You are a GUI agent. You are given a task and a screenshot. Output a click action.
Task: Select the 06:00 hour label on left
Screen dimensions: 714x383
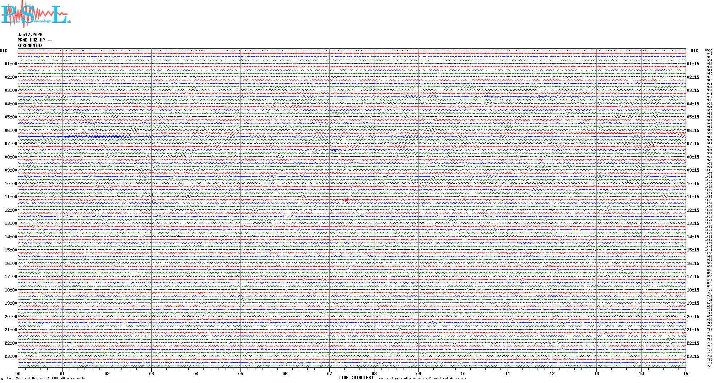point(11,131)
